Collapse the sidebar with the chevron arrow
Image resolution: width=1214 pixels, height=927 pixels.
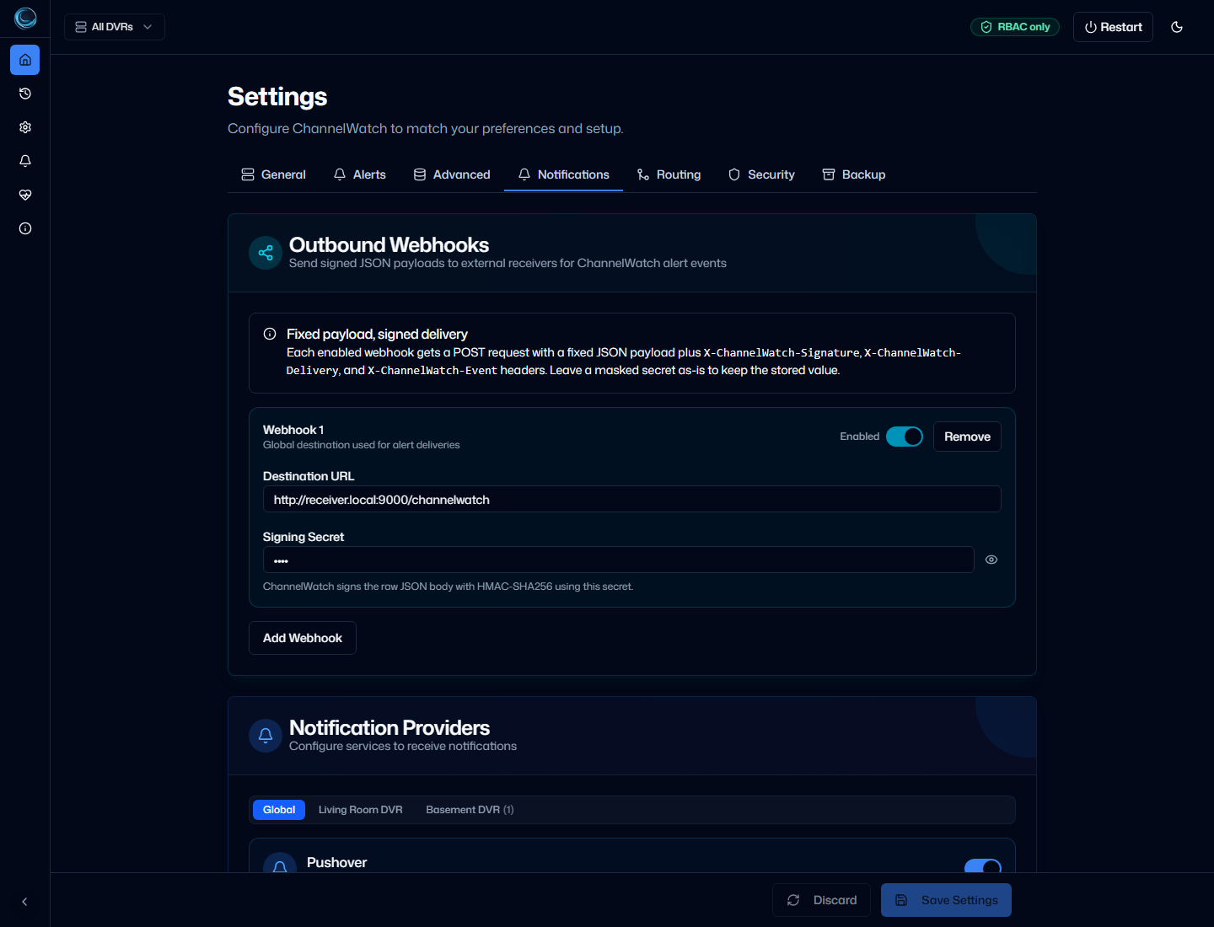24,902
